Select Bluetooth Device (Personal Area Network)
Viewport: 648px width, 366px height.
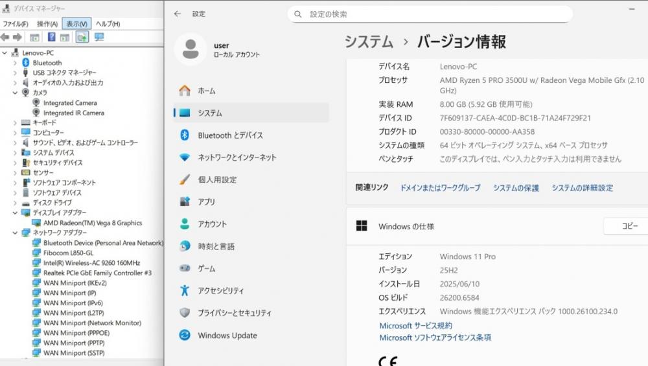coord(103,243)
